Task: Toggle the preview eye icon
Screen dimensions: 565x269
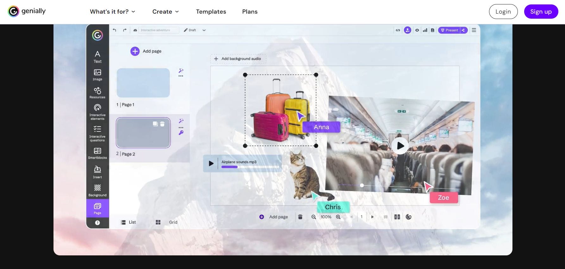Action: pyautogui.click(x=417, y=30)
